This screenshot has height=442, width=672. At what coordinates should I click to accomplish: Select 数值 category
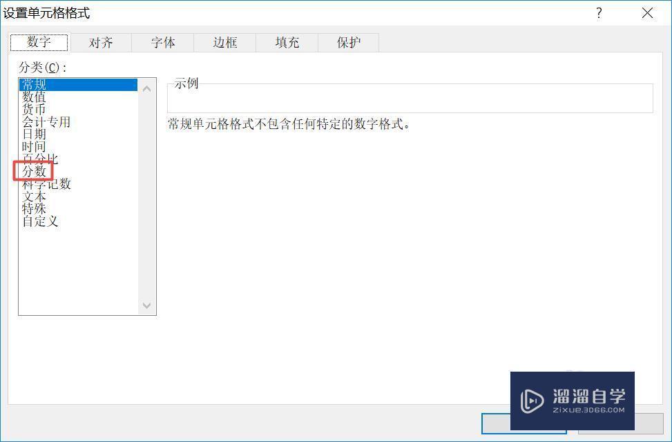click(79, 97)
